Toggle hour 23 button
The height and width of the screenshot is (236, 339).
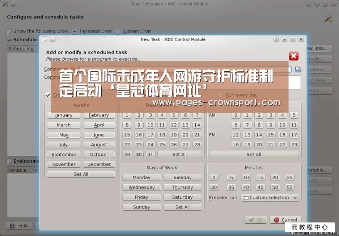tap(294, 145)
